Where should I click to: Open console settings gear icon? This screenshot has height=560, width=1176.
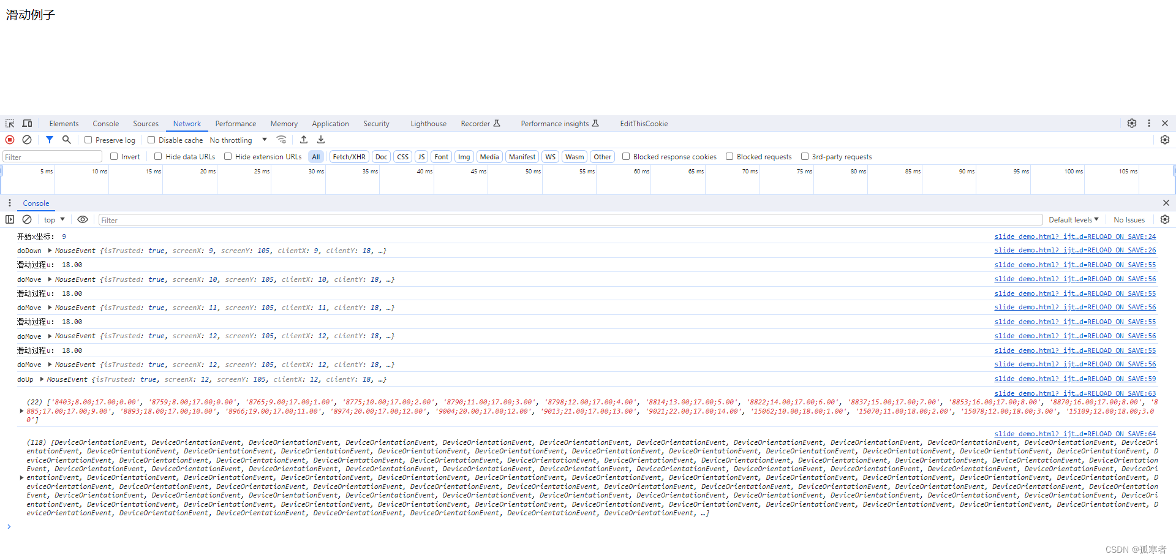point(1165,219)
